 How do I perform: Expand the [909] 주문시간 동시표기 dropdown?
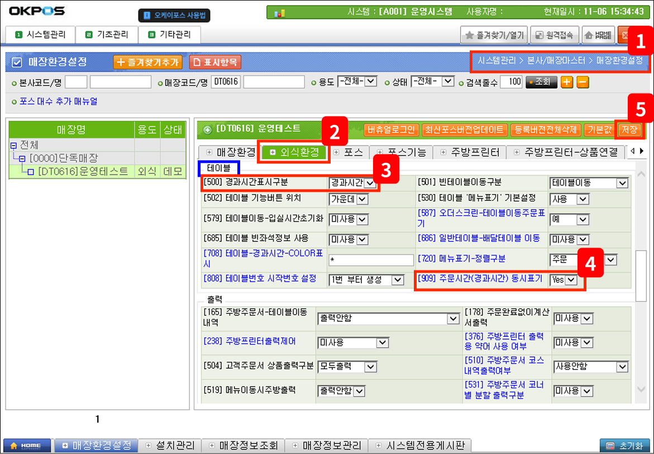570,280
